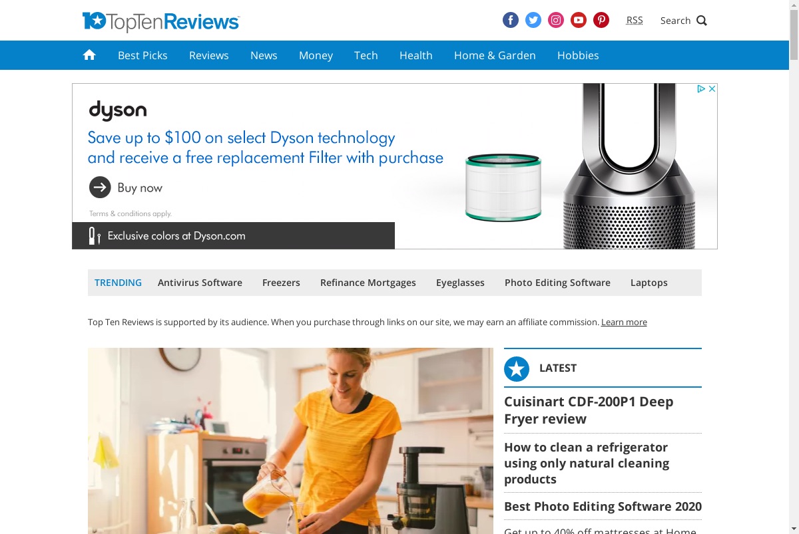The width and height of the screenshot is (799, 534).
Task: Open the featured juicing woman image
Action: pos(290,440)
